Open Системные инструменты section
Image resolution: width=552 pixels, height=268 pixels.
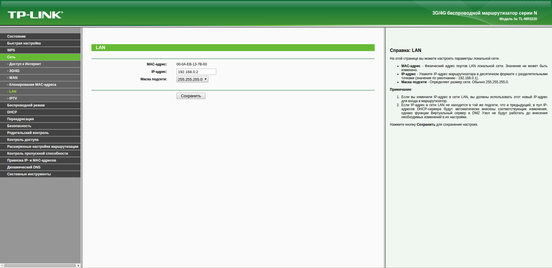40,174
